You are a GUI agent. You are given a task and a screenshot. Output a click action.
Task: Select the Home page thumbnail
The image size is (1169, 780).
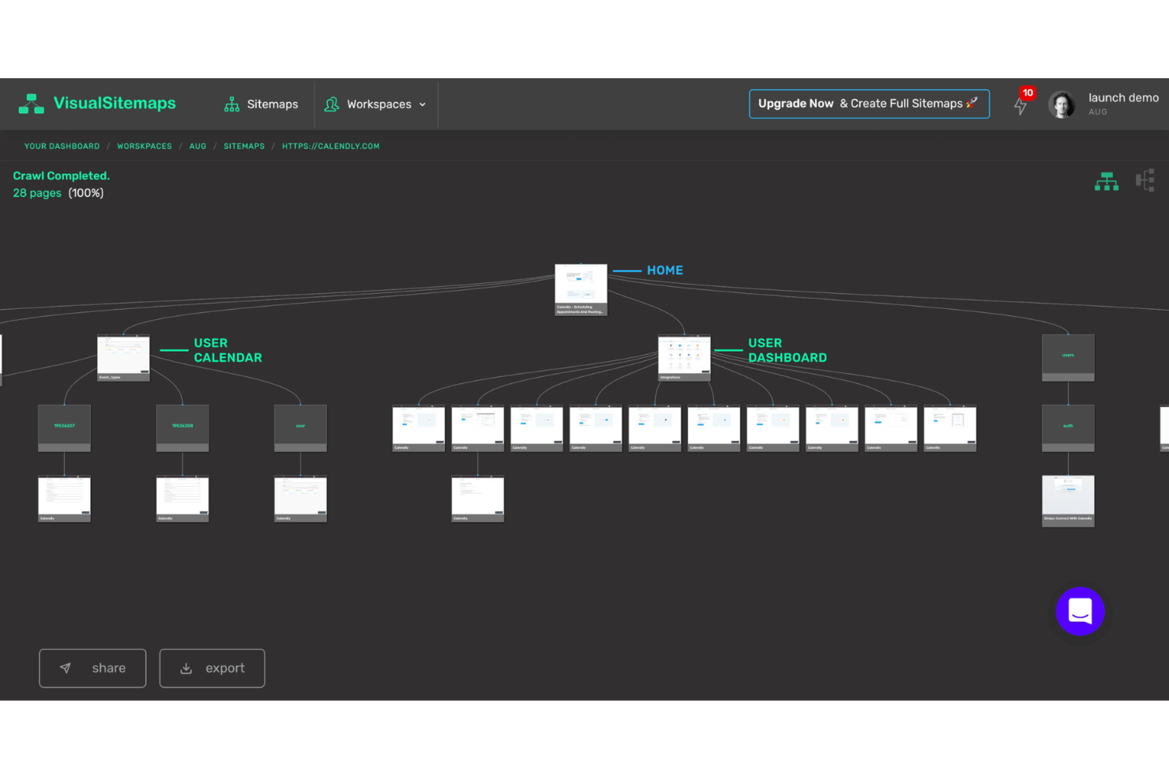[581, 290]
